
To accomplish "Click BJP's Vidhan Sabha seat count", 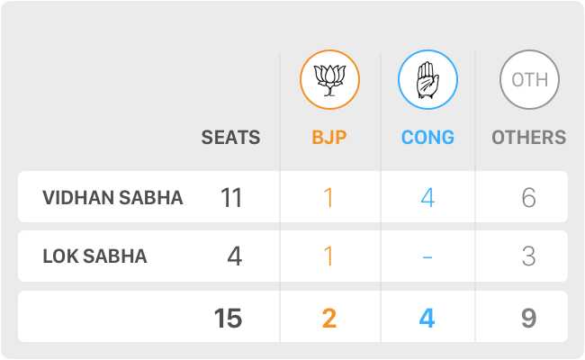I will tap(328, 198).
